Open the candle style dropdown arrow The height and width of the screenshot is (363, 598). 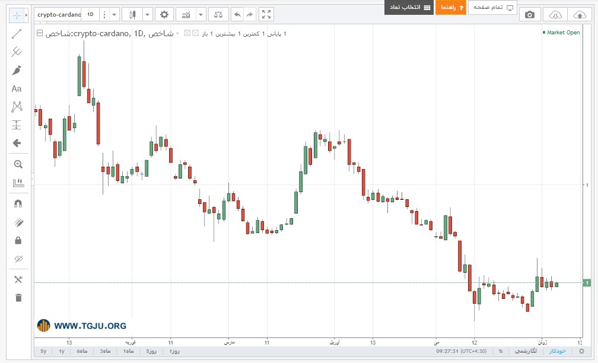148,14
